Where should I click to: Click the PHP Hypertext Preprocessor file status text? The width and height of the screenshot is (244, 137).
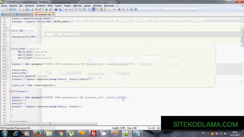pyautogui.click(x=15, y=128)
